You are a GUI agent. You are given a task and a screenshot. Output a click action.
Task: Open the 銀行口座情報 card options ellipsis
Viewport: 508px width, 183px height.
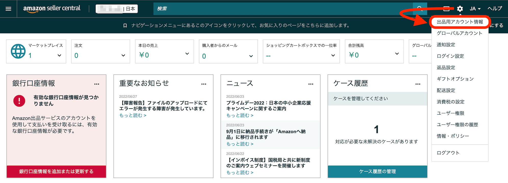click(x=97, y=84)
